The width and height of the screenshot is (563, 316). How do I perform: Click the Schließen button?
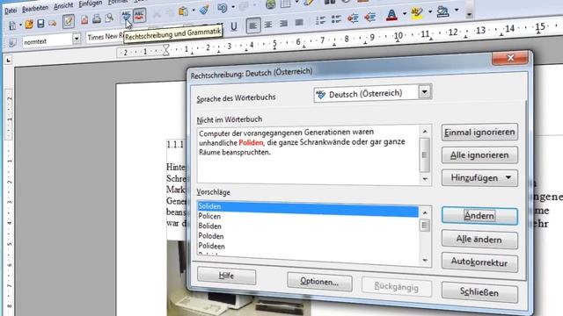pyautogui.click(x=479, y=292)
